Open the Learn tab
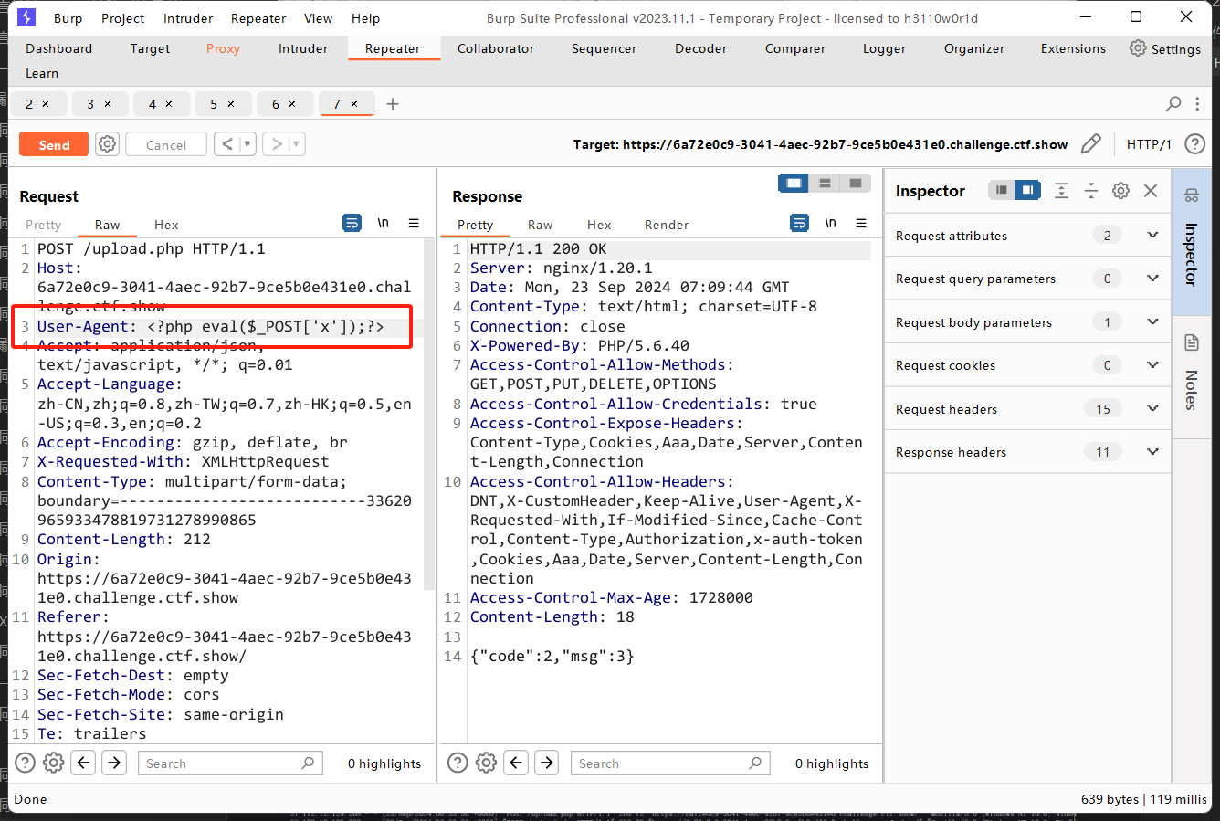 (x=42, y=73)
